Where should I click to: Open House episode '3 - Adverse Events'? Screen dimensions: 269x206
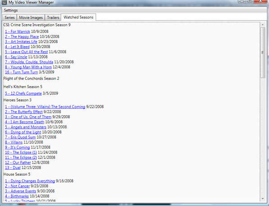coord(20,191)
